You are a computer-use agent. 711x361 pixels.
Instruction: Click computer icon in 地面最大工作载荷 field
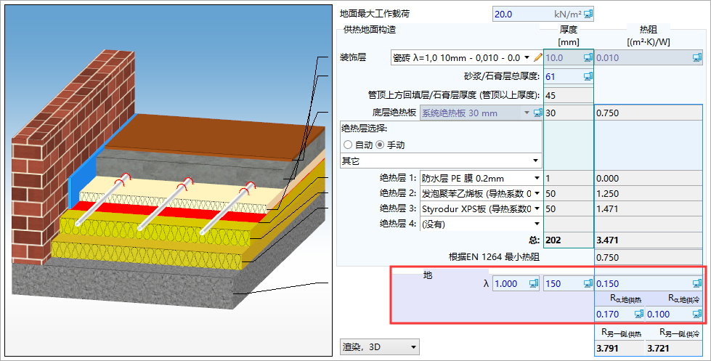tap(588, 14)
